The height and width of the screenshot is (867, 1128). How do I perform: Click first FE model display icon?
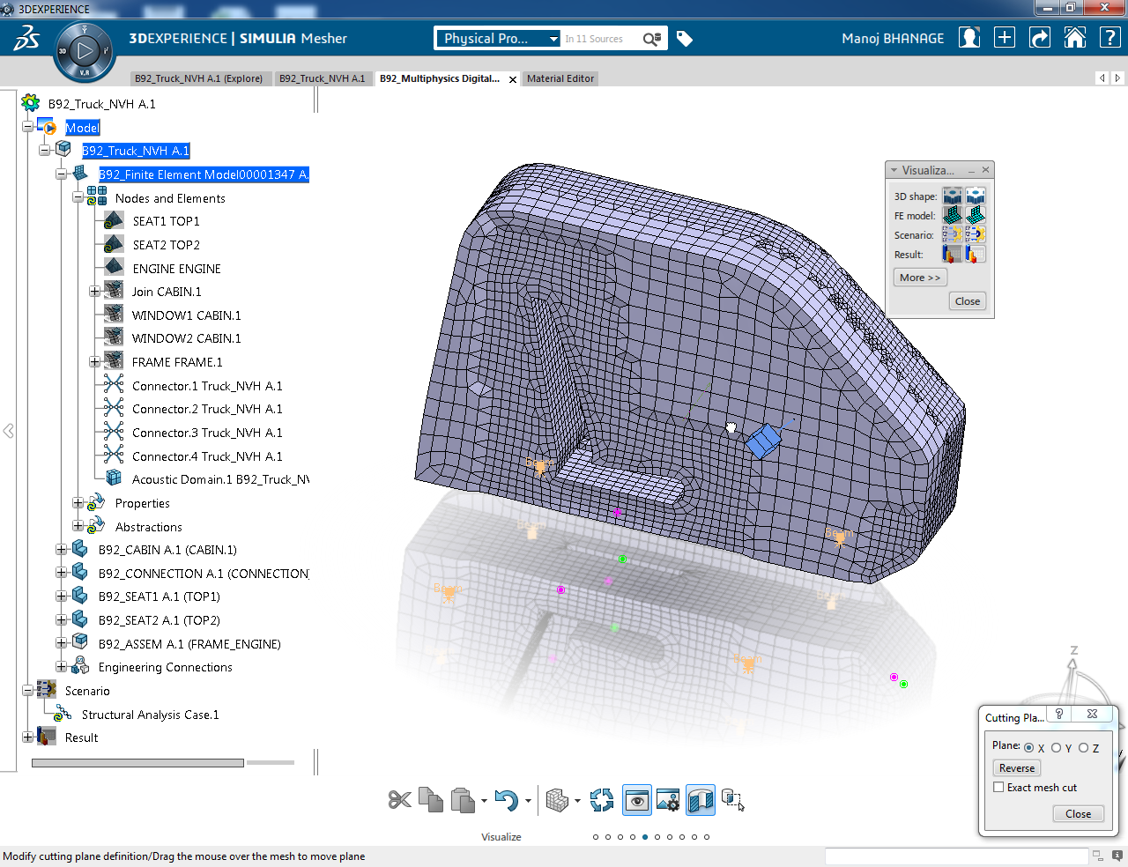[x=952, y=215]
